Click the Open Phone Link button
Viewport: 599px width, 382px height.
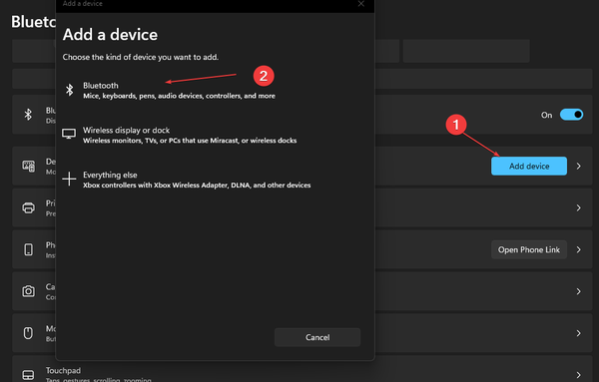tap(529, 249)
